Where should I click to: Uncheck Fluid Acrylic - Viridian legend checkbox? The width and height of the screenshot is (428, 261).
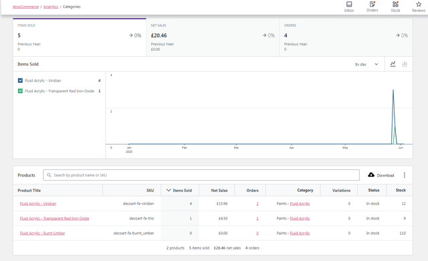[x=20, y=80]
